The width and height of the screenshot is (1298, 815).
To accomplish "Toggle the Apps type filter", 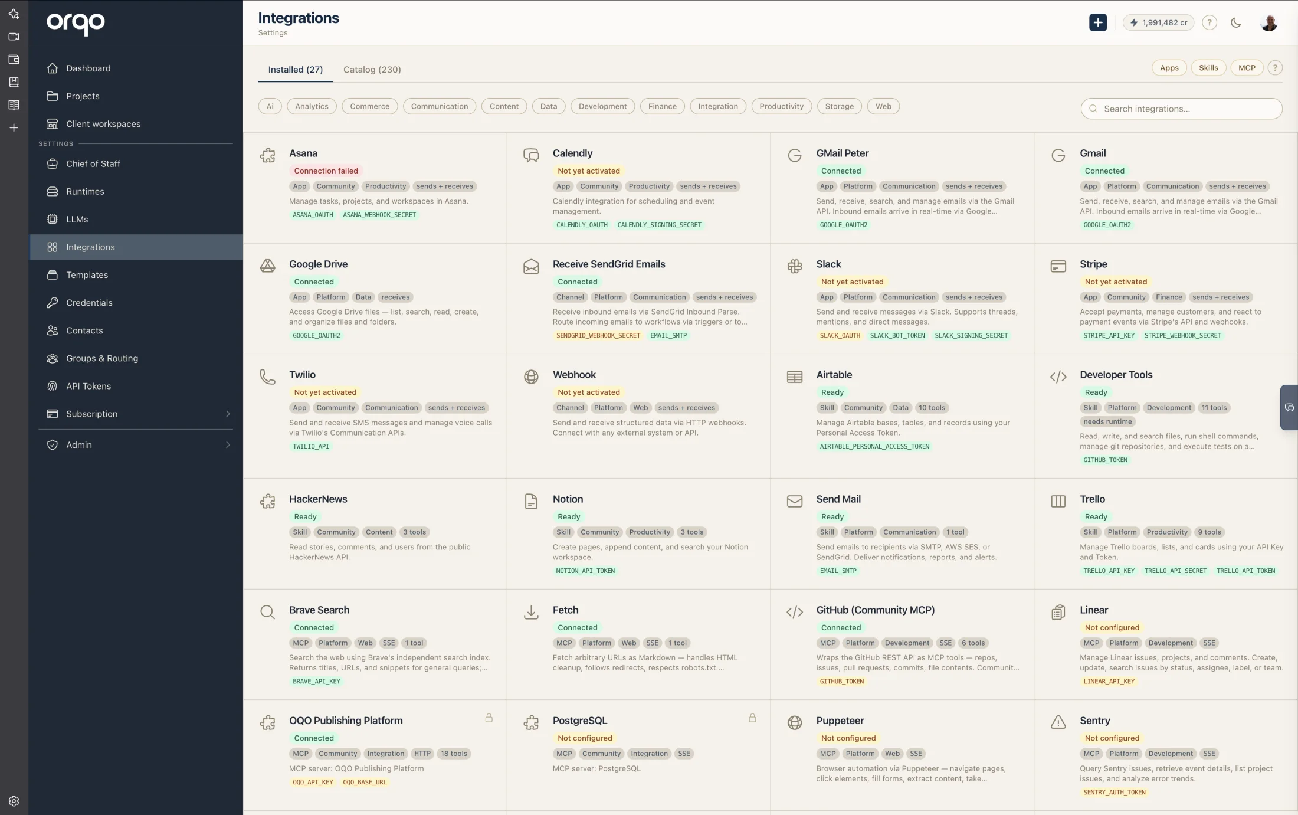I will click(x=1169, y=67).
